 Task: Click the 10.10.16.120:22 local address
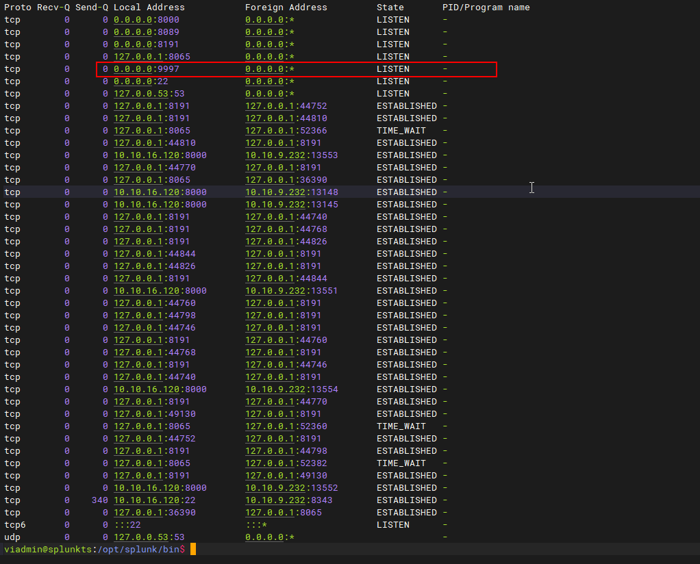[155, 500]
